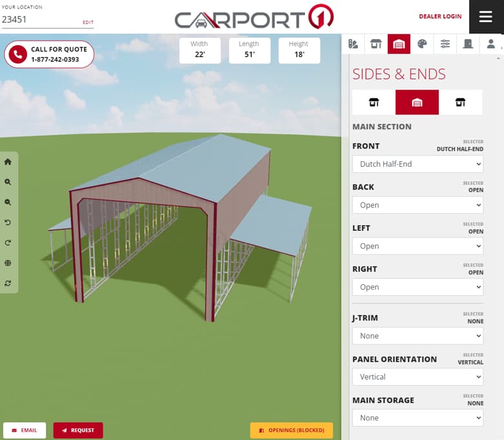Viewport: 504px width, 440px height.
Task: Reset the 3D view with the home icon
Action: click(x=8, y=162)
